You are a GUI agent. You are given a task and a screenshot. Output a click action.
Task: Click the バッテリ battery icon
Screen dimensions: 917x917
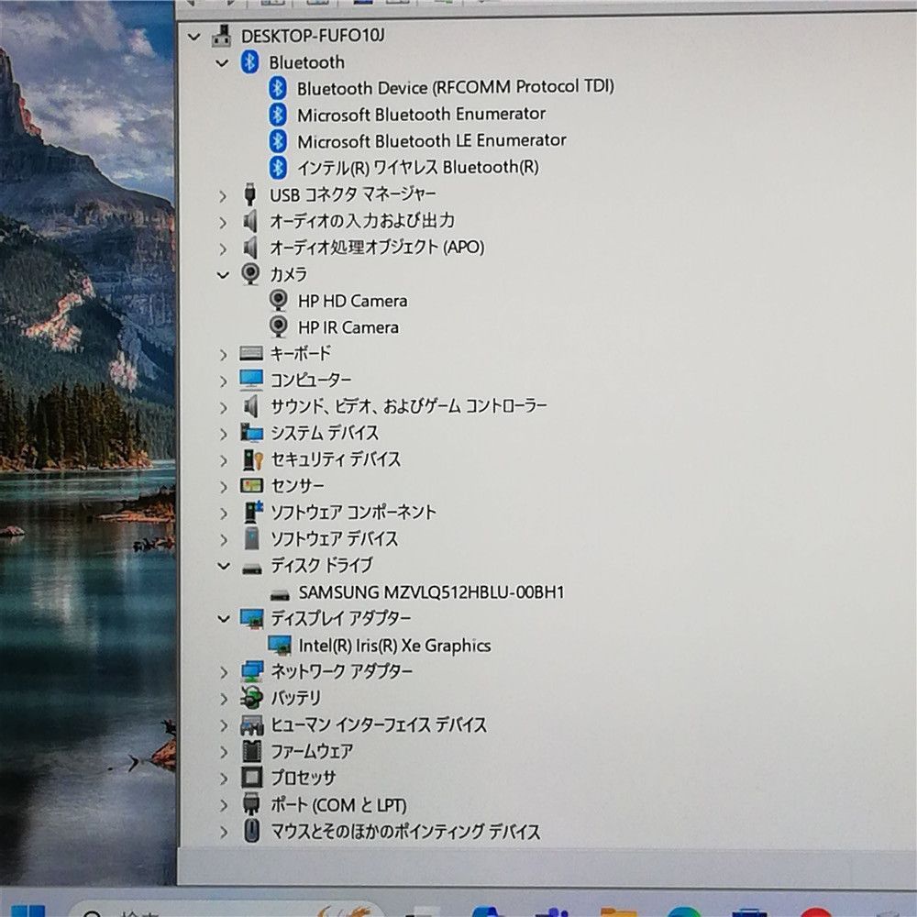click(250, 698)
